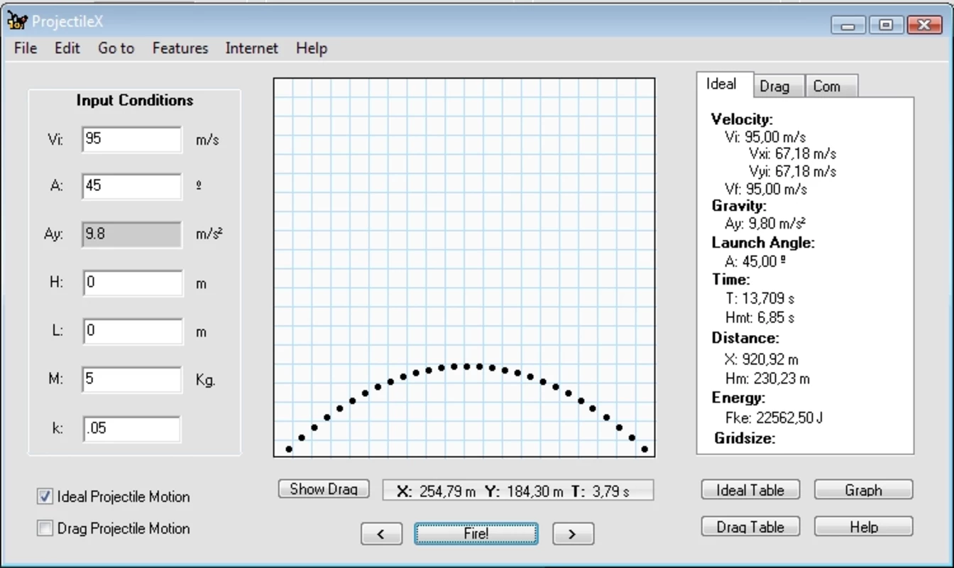Maximize the ProjectileX window
Image resolution: width=954 pixels, height=568 pixels.
coord(886,25)
